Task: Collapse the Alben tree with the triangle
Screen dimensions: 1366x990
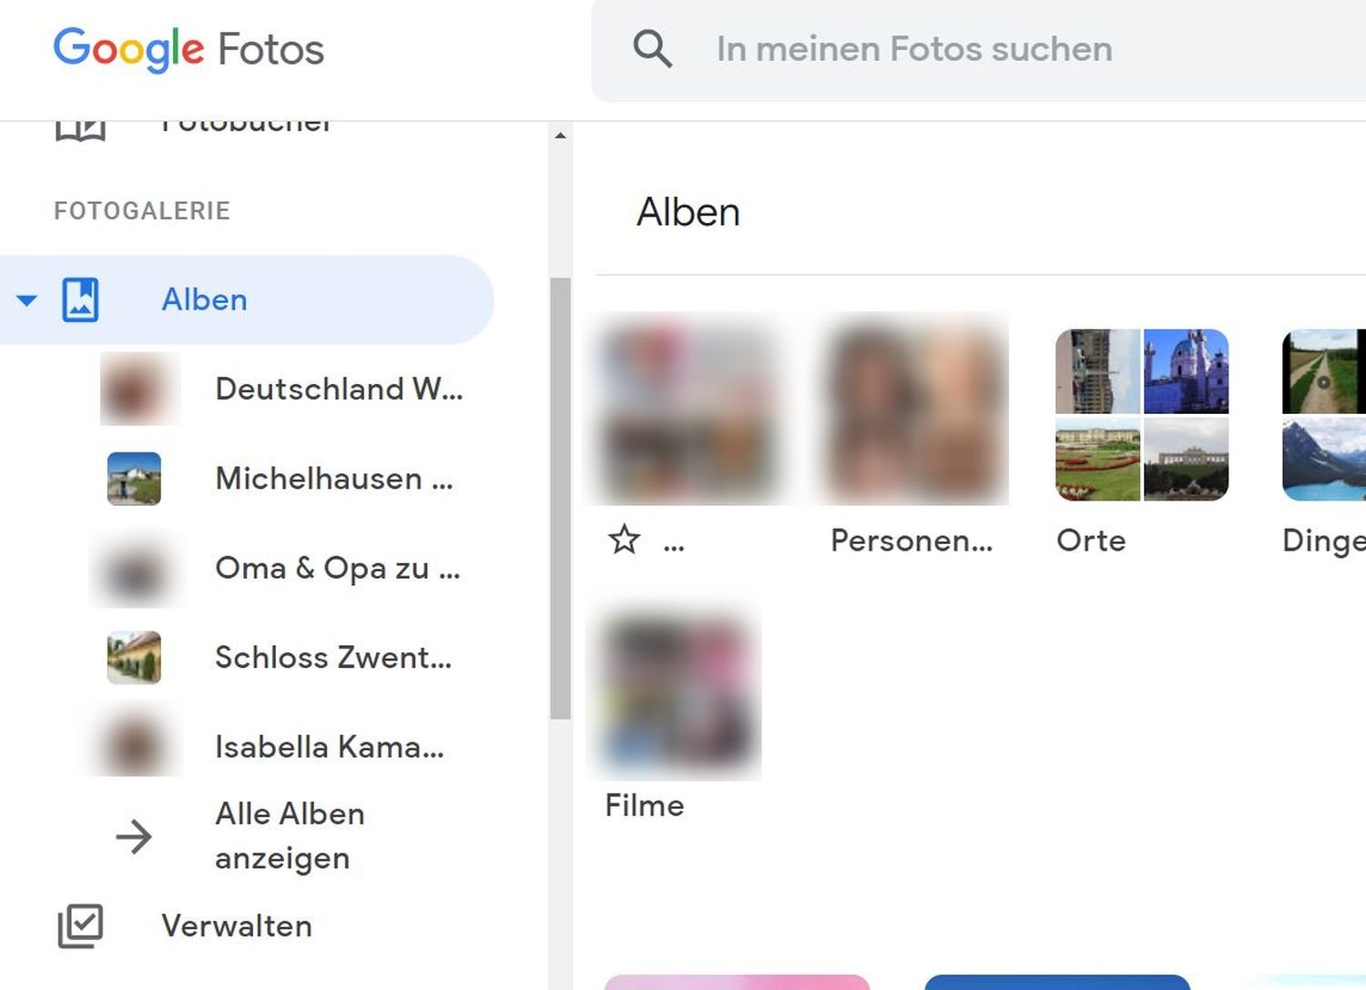Action: pyautogui.click(x=27, y=300)
